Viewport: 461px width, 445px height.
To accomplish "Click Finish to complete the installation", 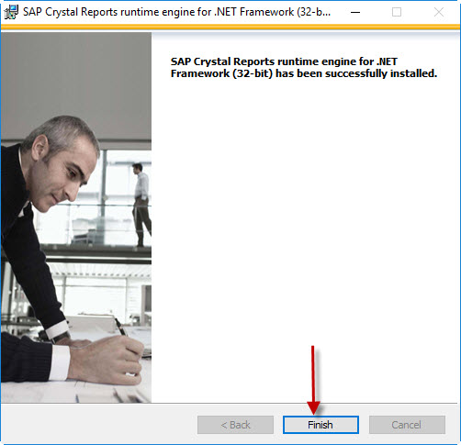I will click(320, 425).
